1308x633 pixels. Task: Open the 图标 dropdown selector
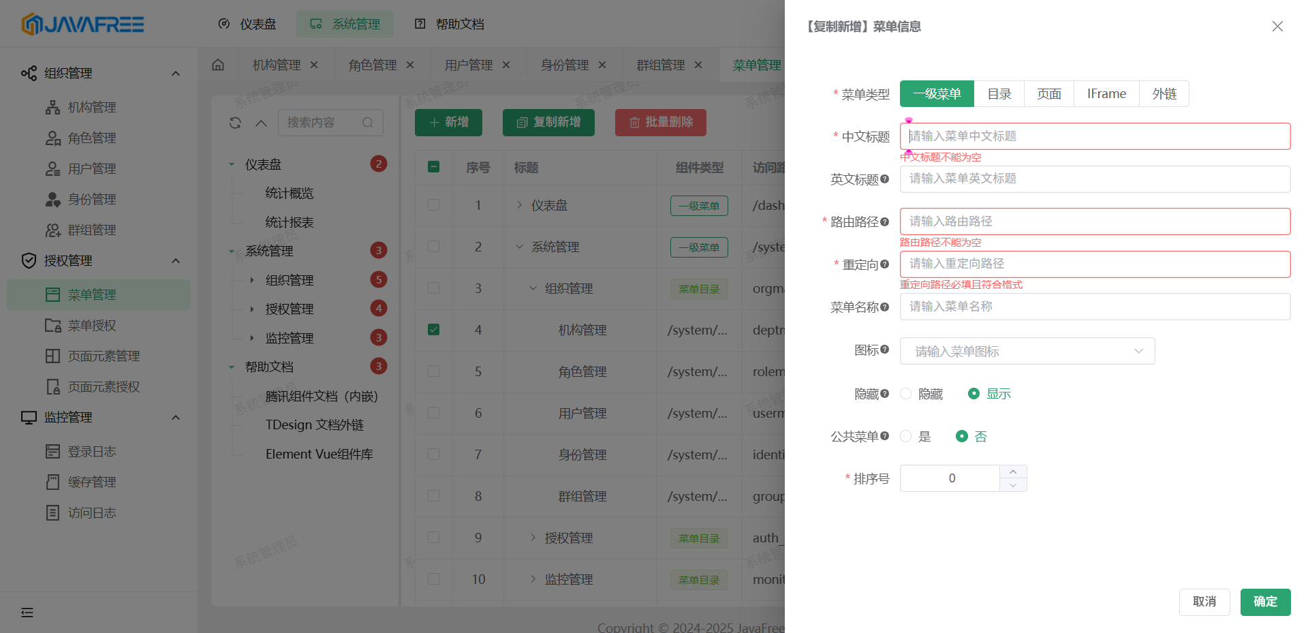point(1027,351)
